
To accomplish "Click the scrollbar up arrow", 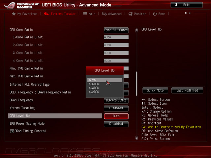I will point(136,30).
